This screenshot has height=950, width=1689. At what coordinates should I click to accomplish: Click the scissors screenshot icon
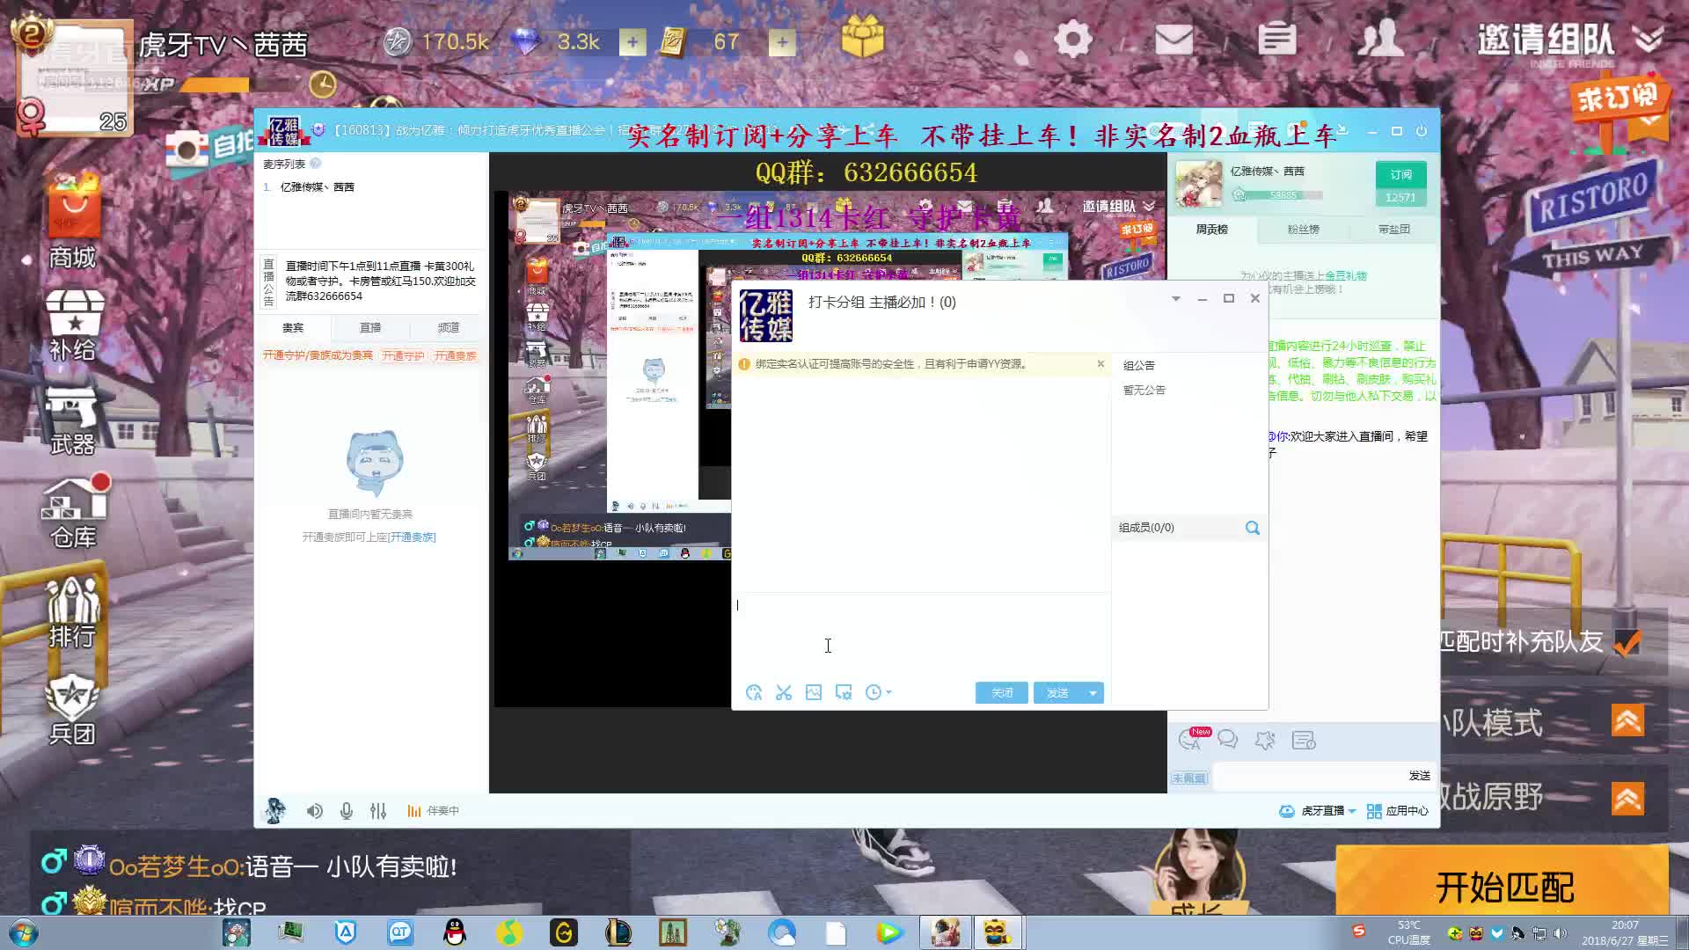[x=784, y=693]
